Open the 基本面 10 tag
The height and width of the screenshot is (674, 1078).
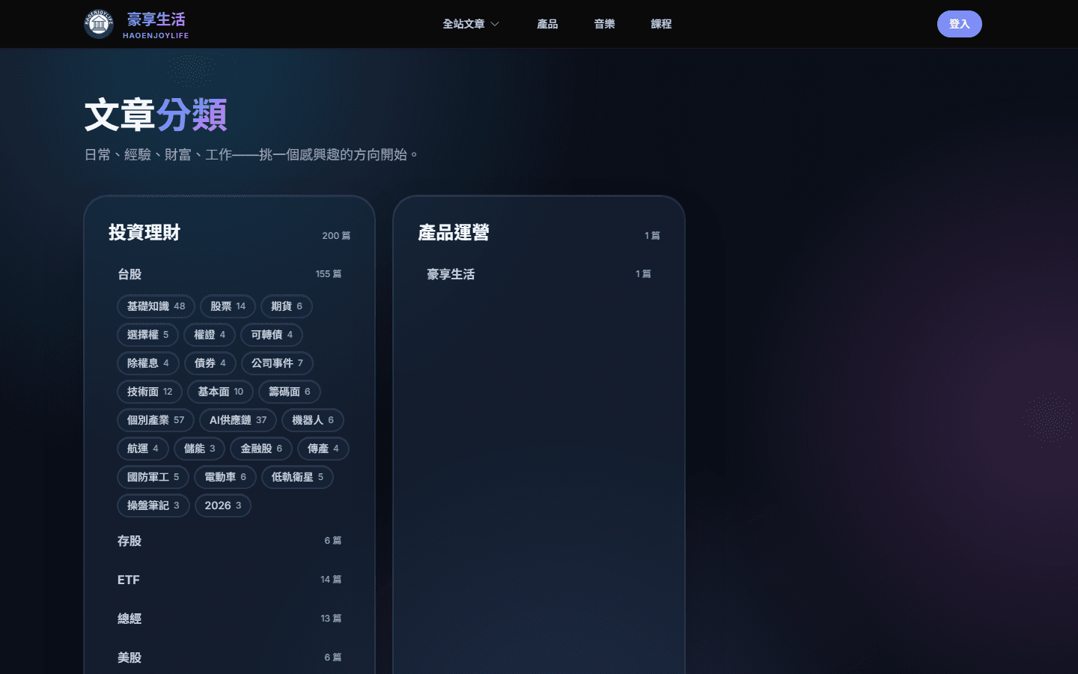[220, 392]
